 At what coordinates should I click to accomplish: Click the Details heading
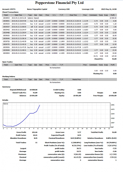5,100
